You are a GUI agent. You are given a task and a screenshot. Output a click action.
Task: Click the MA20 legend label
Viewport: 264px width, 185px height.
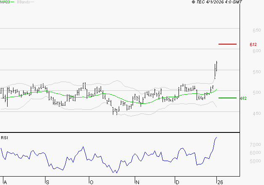5,2
